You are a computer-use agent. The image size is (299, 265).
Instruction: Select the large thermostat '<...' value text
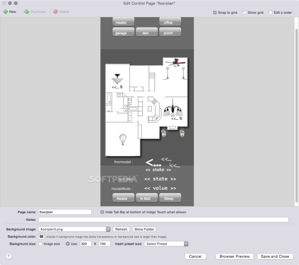click(x=153, y=162)
